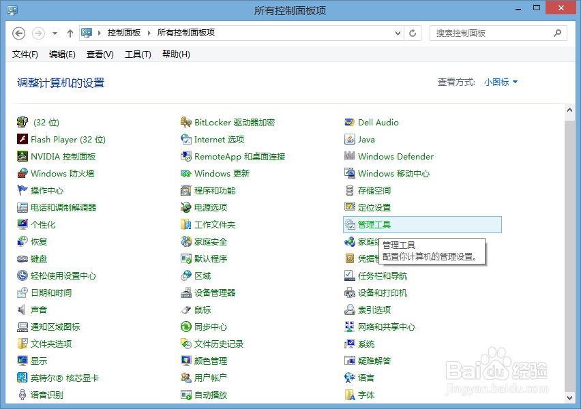Click the 存储空间 drives icon
The width and height of the screenshot is (581, 409).
349,190
